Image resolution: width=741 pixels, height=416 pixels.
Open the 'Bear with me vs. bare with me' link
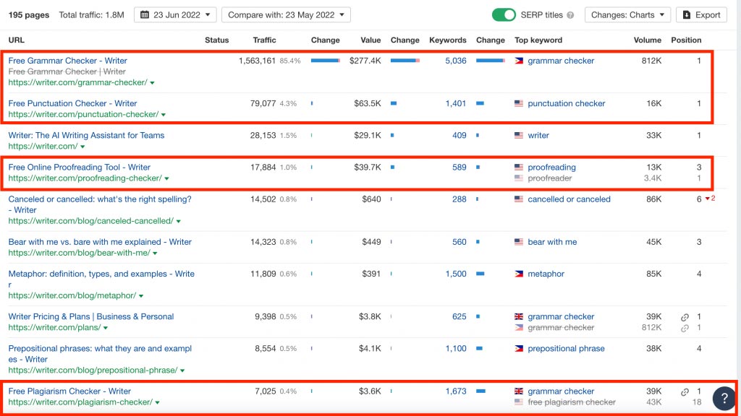(x=100, y=242)
